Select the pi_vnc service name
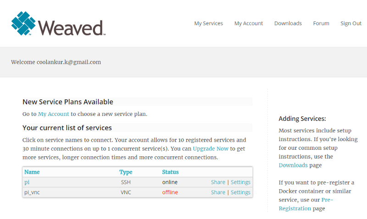 tap(32, 192)
